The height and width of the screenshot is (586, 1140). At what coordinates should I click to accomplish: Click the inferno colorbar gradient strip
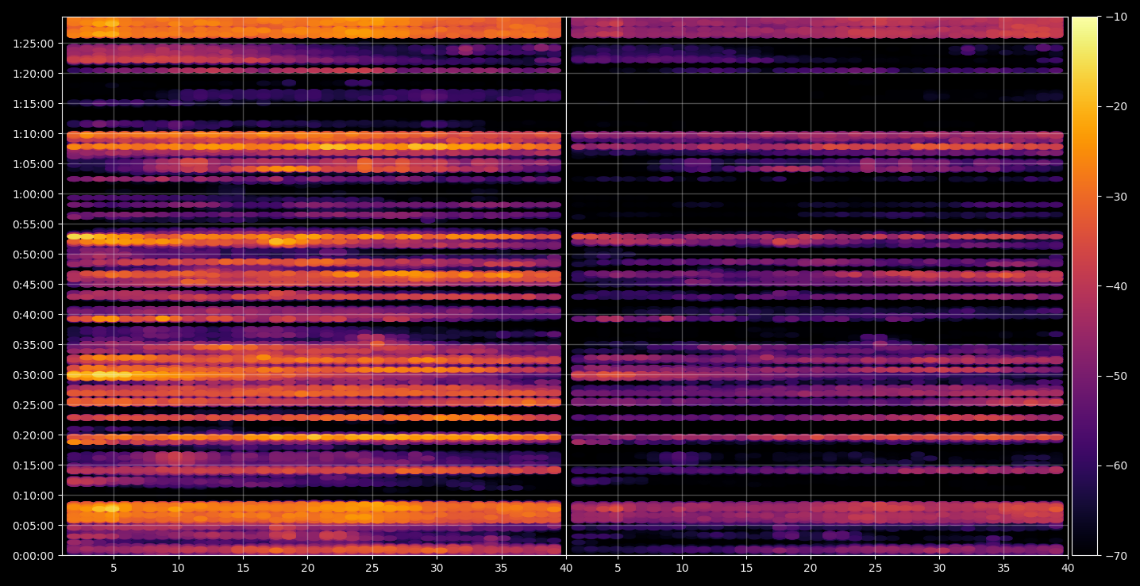1084,285
